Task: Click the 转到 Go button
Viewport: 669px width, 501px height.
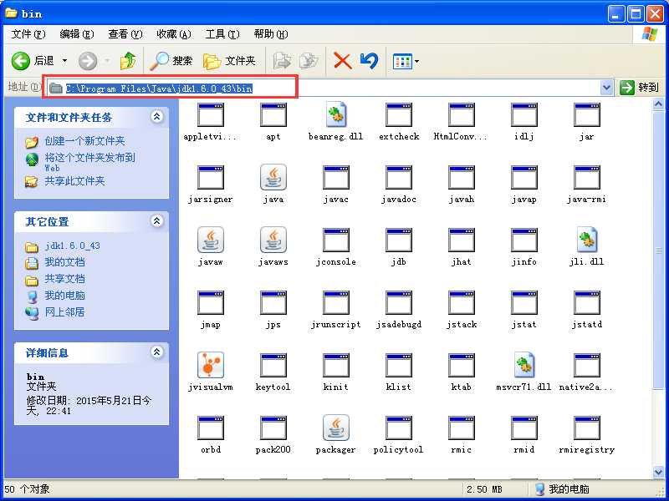Action: (639, 88)
